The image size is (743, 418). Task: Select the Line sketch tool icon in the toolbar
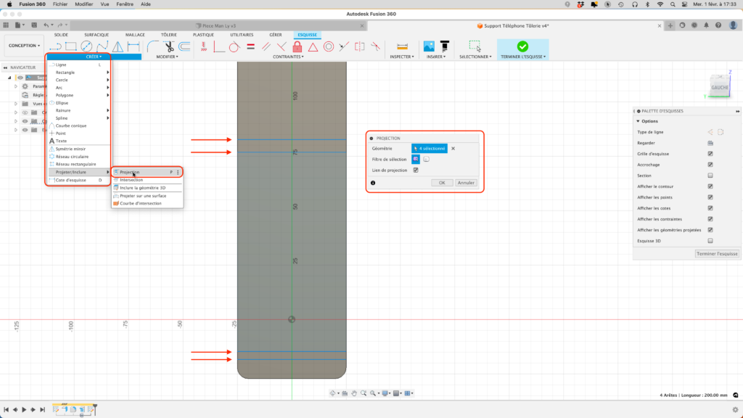[55, 46]
